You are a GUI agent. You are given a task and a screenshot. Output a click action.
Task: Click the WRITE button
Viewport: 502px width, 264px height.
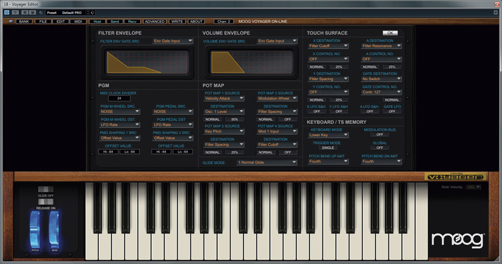pos(177,21)
